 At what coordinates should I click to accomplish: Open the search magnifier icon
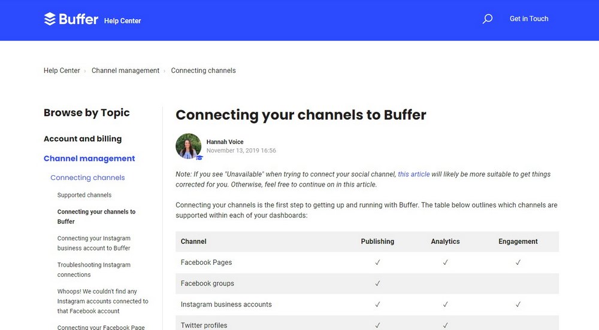(488, 19)
